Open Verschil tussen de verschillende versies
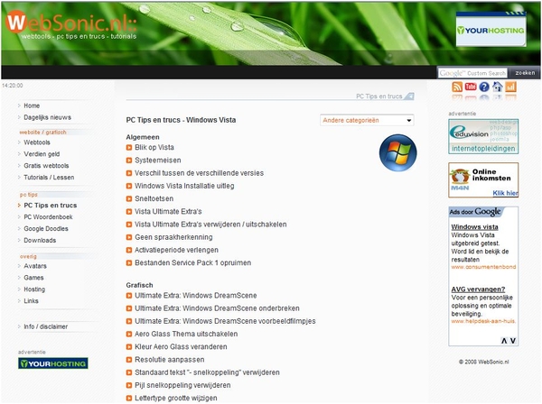This screenshot has height=404, width=542. click(199, 173)
